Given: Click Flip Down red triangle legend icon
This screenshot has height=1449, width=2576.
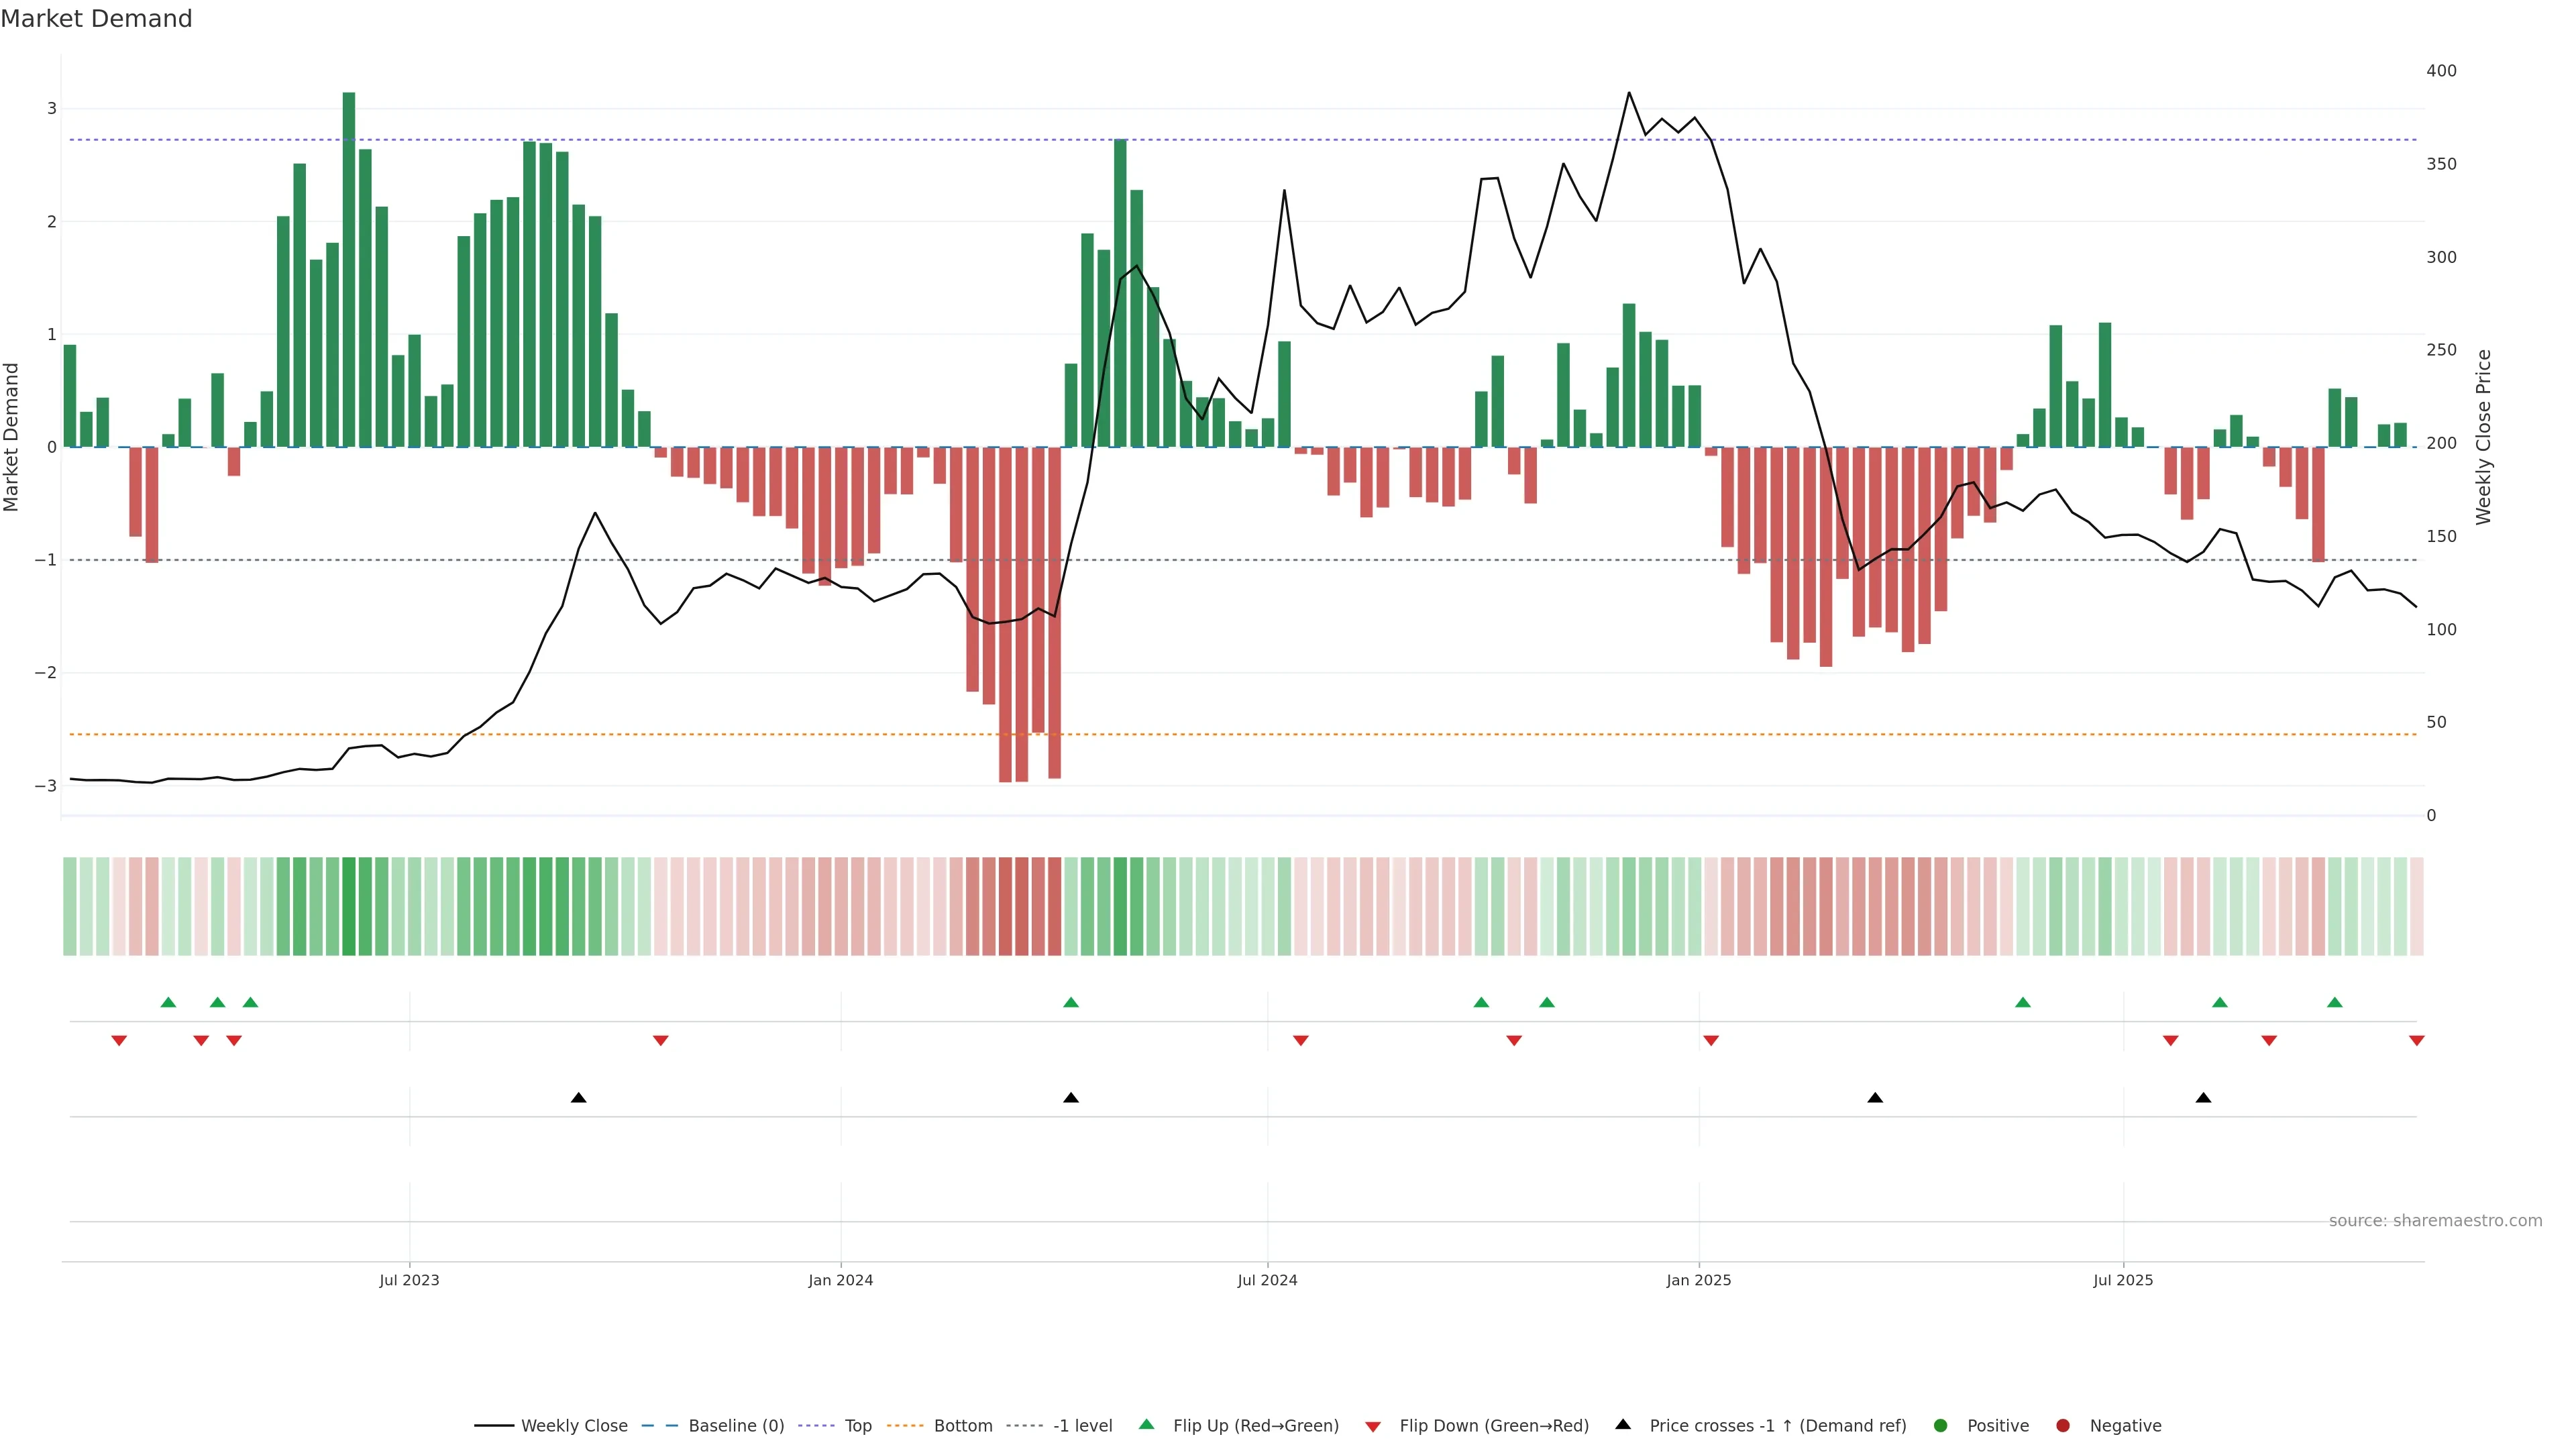Looking at the screenshot, I should coord(1373,1426).
